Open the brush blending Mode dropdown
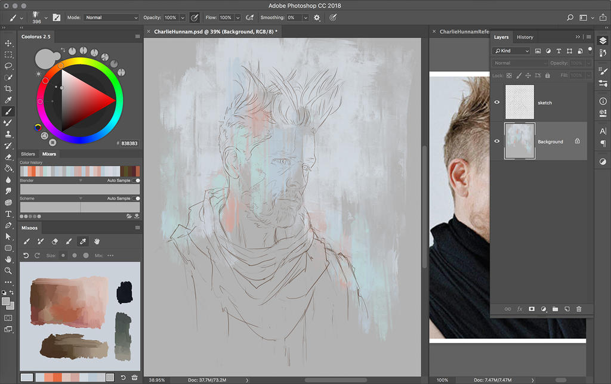Viewport: 611px width, 384px height. point(111,18)
